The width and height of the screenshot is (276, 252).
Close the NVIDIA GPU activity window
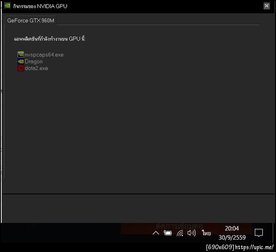pos(266,6)
